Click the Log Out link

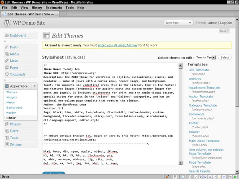[x=226, y=23]
